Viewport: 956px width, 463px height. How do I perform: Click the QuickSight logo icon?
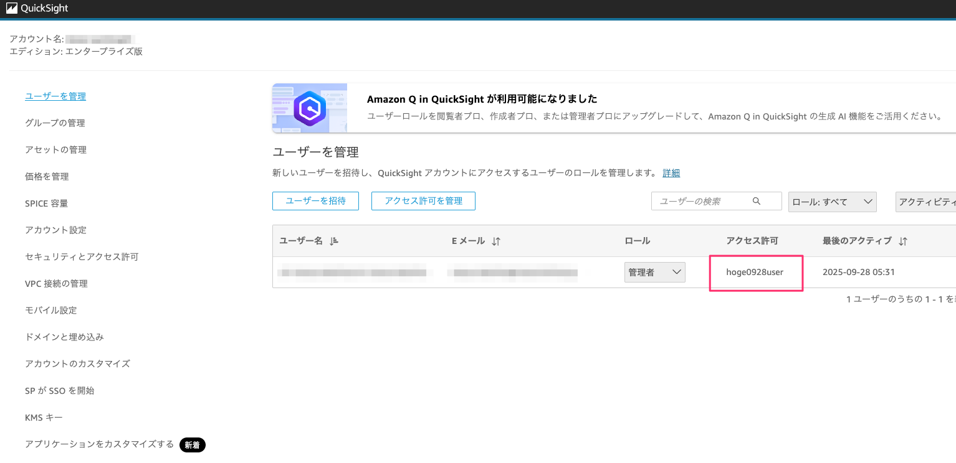[x=11, y=9]
